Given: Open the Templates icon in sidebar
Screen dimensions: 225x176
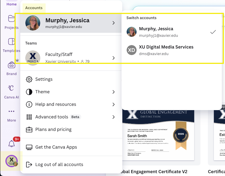Looking at the screenshot, I should click(11, 42).
